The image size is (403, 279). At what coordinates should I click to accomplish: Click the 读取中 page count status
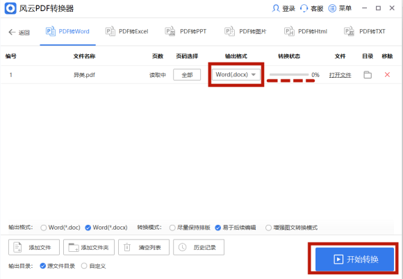[x=158, y=75]
